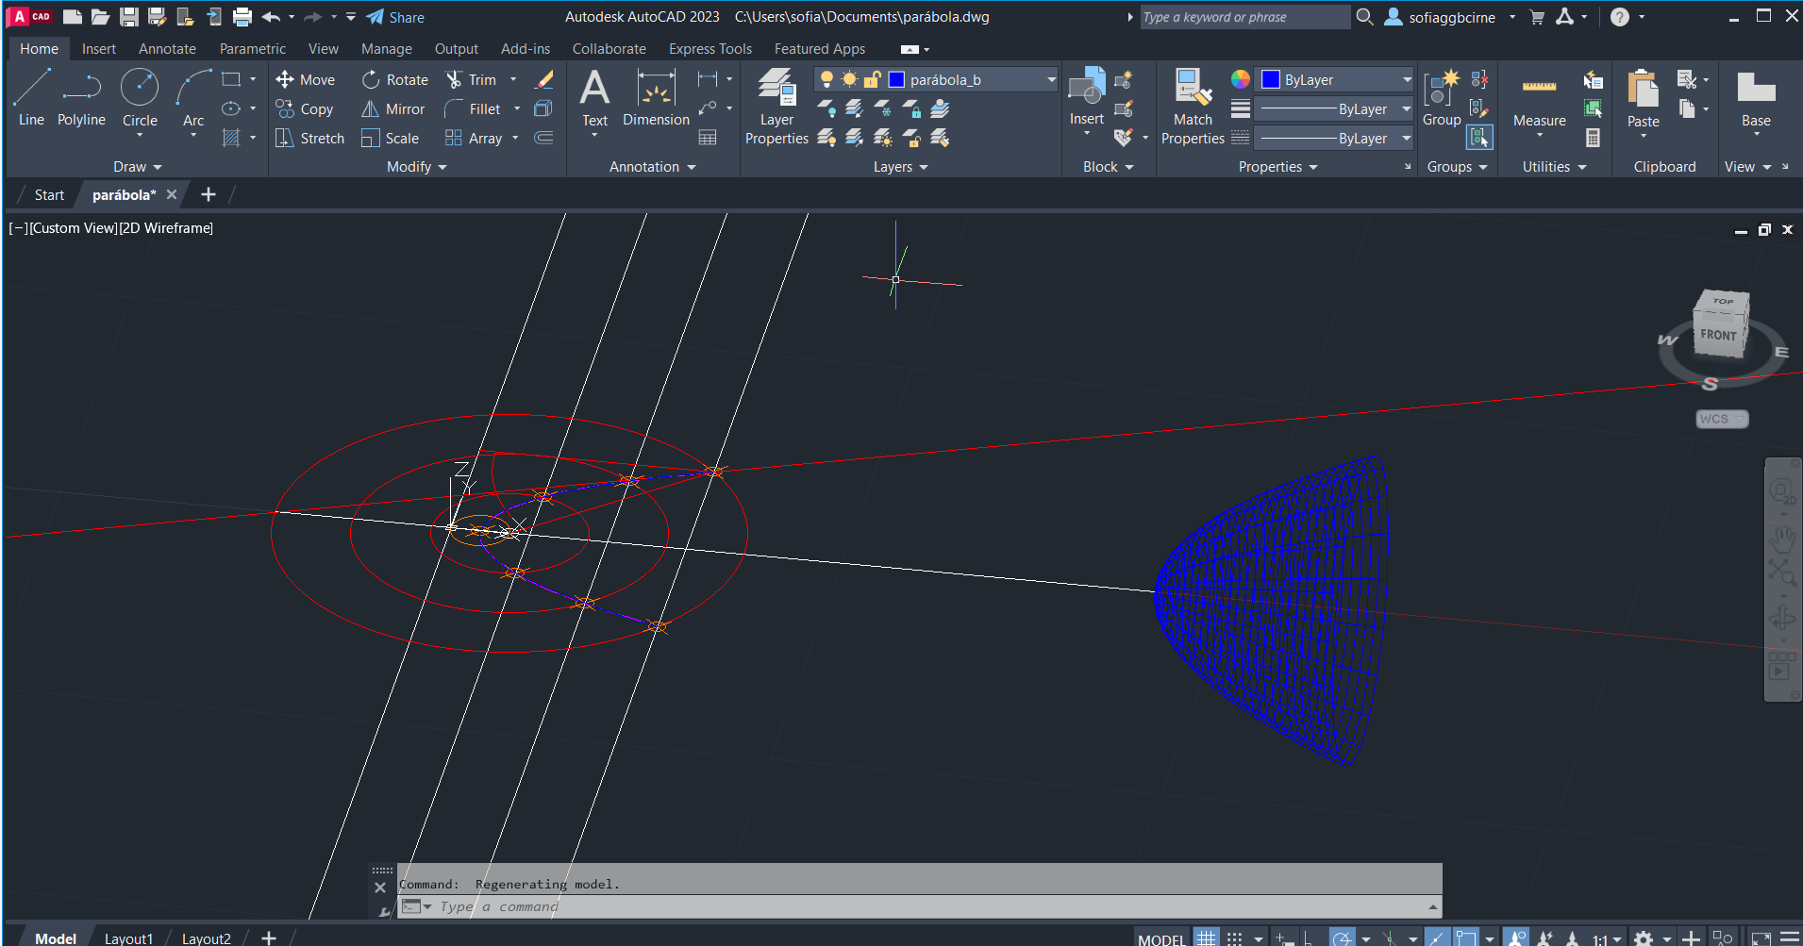Image resolution: width=1803 pixels, height=946 pixels.
Task: Click the sofiaggbcirne account sign-in name
Action: pyautogui.click(x=1451, y=17)
